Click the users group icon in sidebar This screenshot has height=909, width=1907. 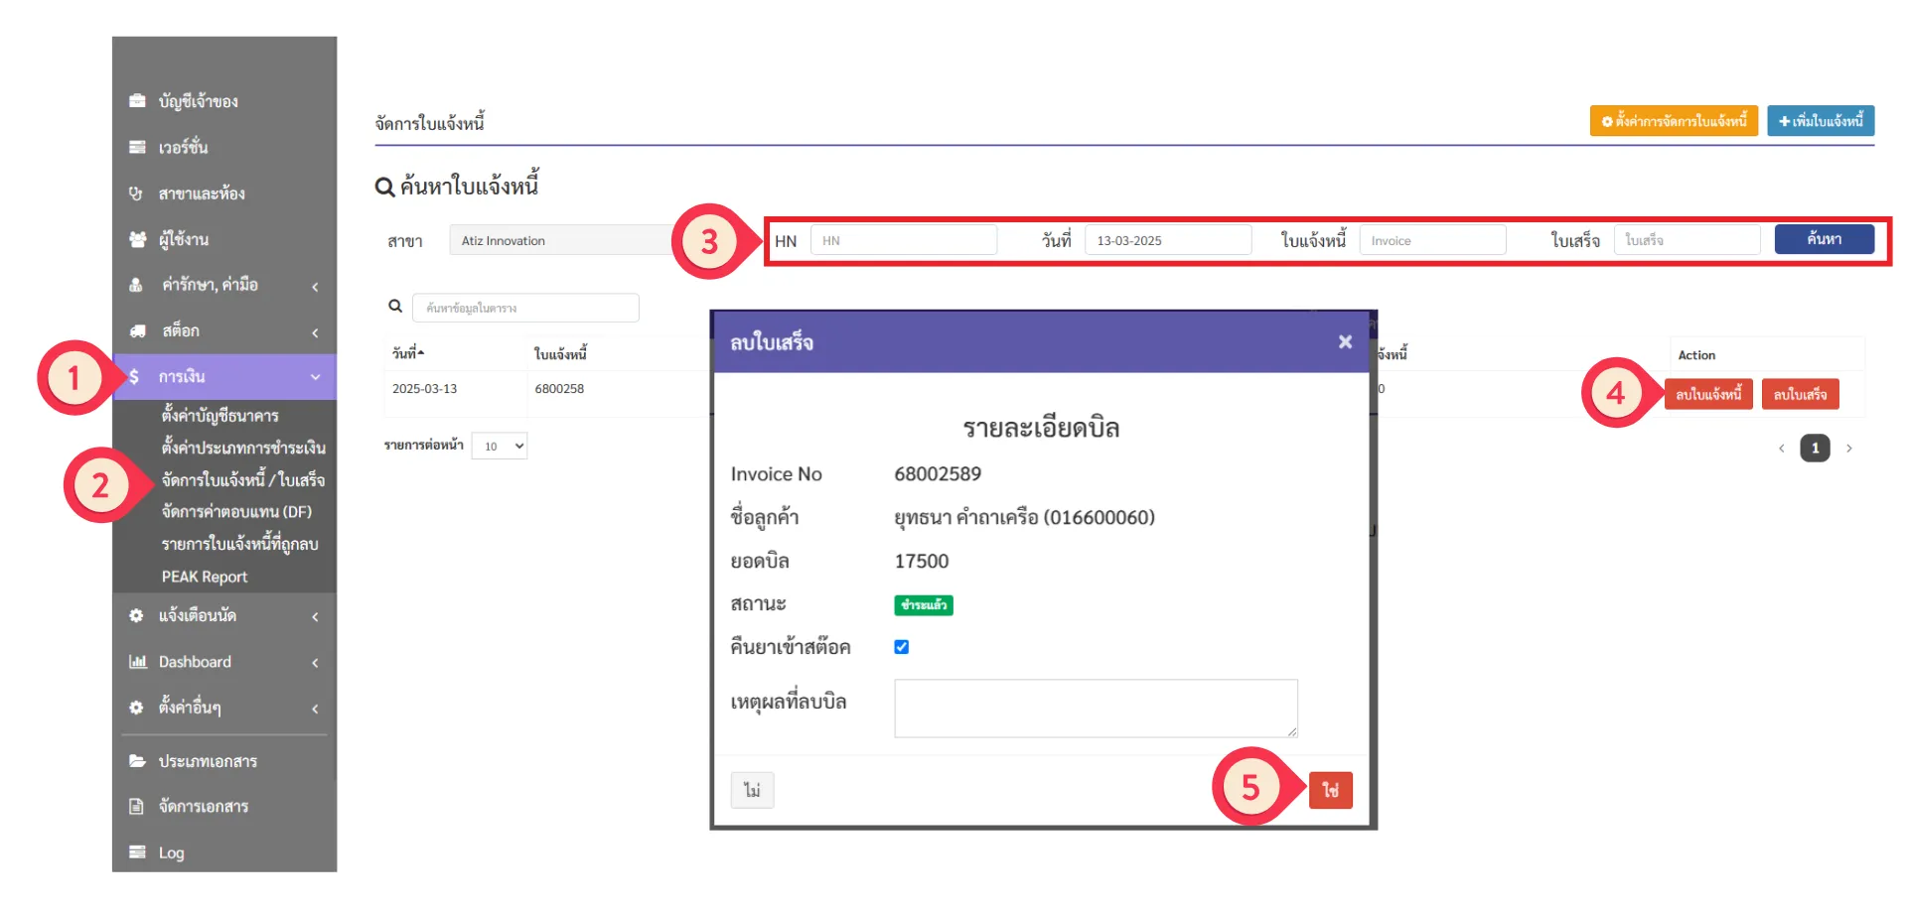coord(137,239)
